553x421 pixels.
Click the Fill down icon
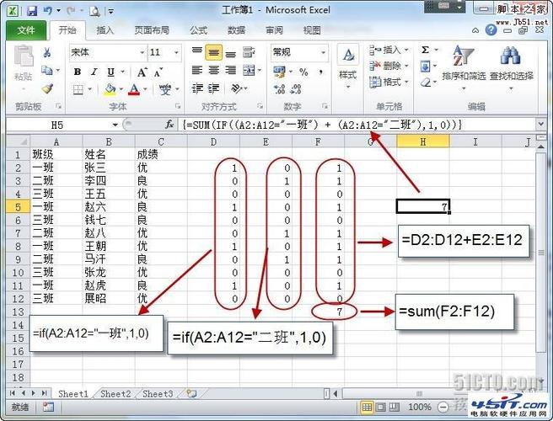[426, 66]
